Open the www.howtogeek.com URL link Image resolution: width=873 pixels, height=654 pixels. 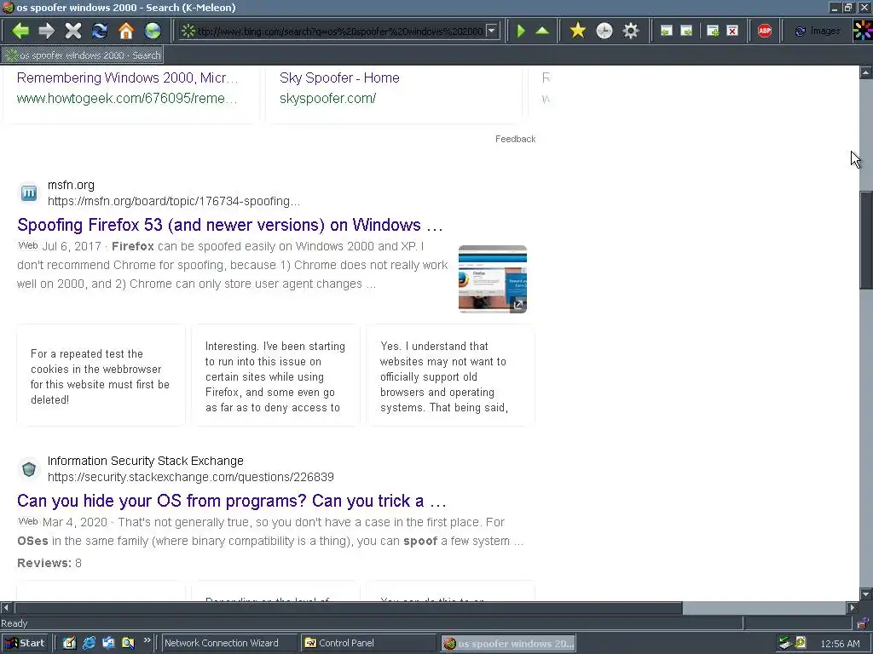click(127, 99)
